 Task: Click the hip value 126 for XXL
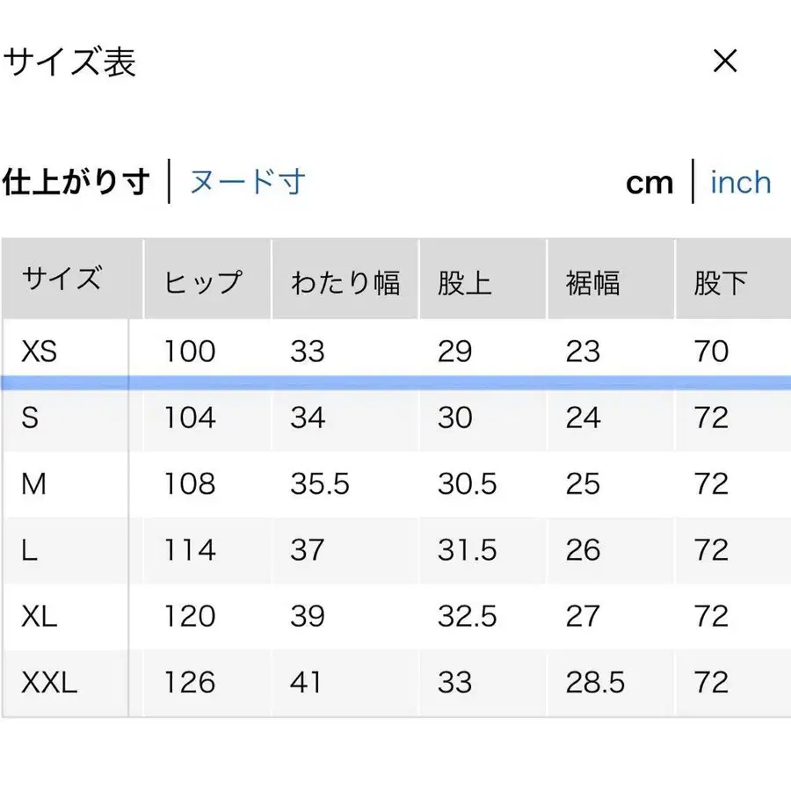(x=190, y=682)
